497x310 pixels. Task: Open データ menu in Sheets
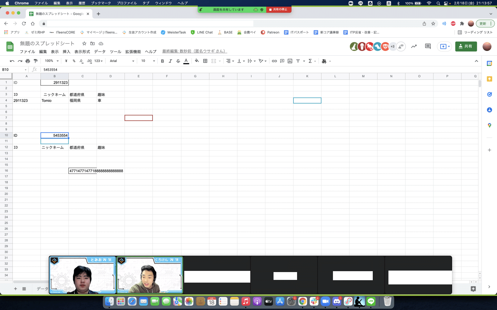pyautogui.click(x=100, y=52)
